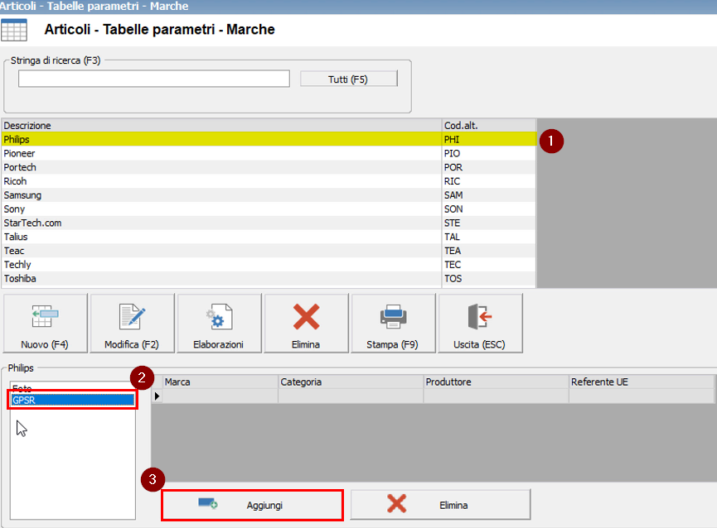The width and height of the screenshot is (717, 528).
Task: Click the Categoria column header
Action: pos(351,382)
